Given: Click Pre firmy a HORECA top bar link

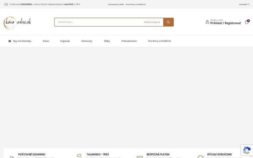Looking at the screenshot, I should [x=136, y=5].
